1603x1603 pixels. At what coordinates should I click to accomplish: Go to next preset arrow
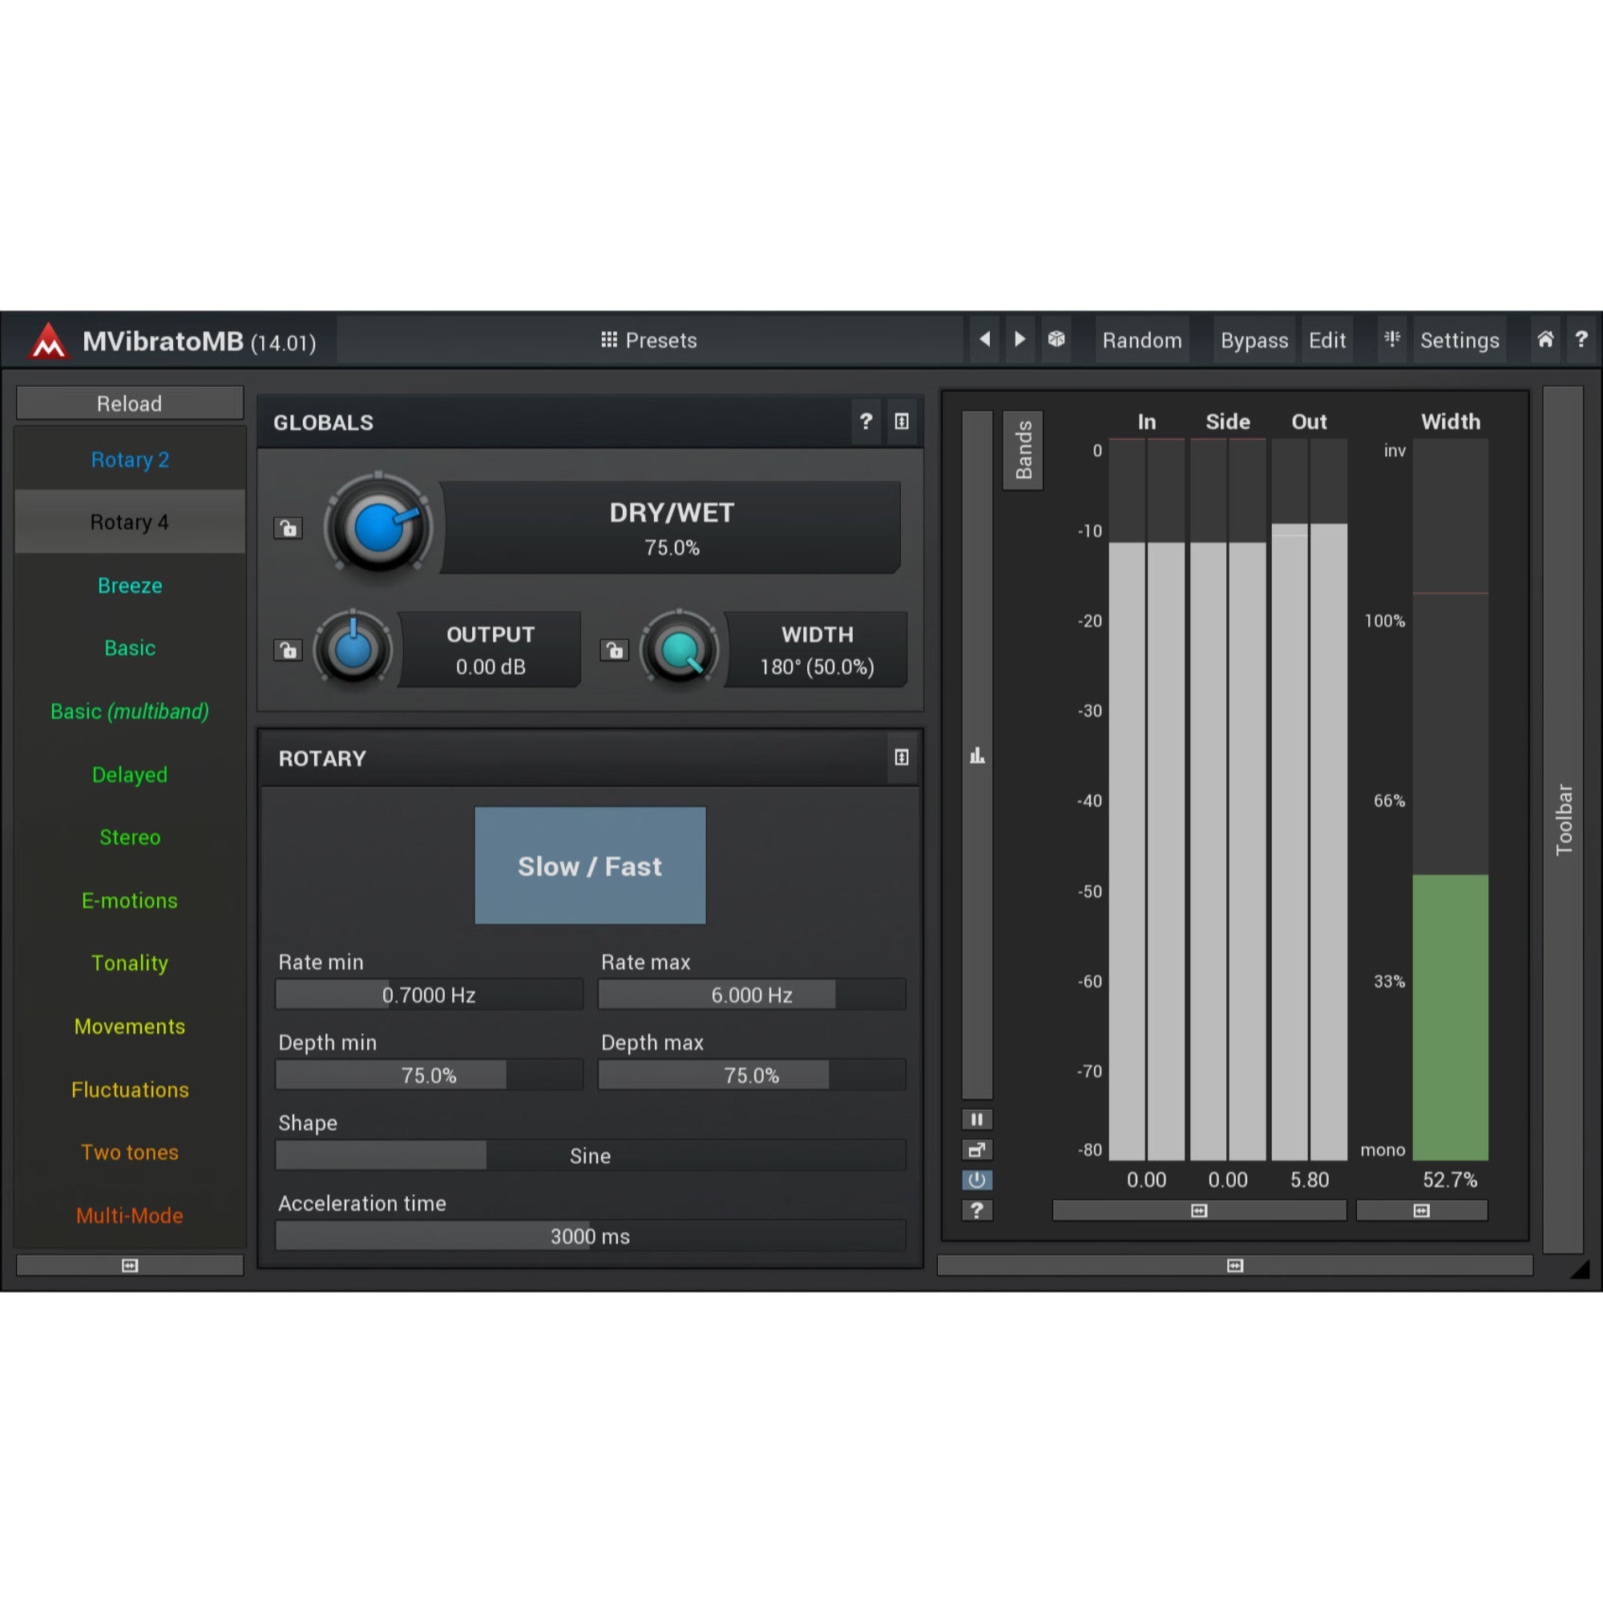click(x=1020, y=339)
